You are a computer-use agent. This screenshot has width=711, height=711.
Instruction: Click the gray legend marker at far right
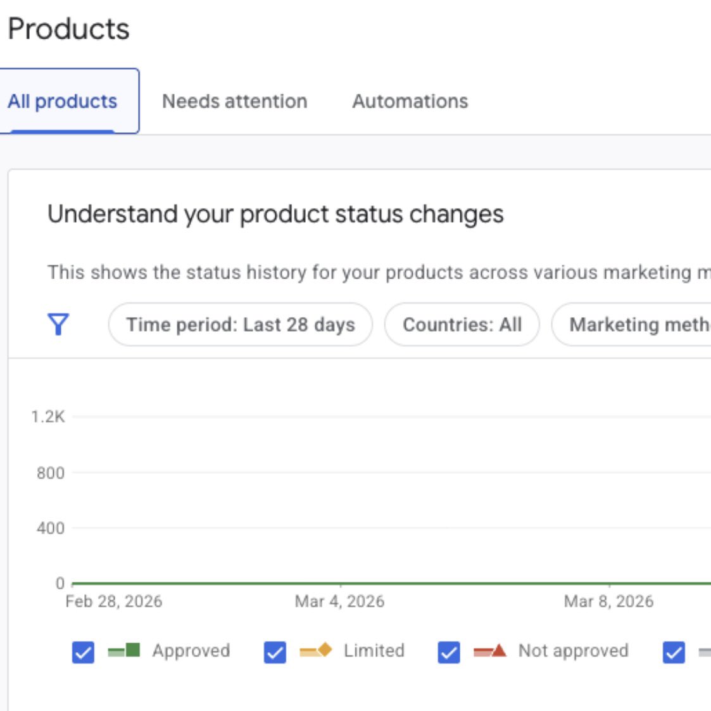(705, 650)
